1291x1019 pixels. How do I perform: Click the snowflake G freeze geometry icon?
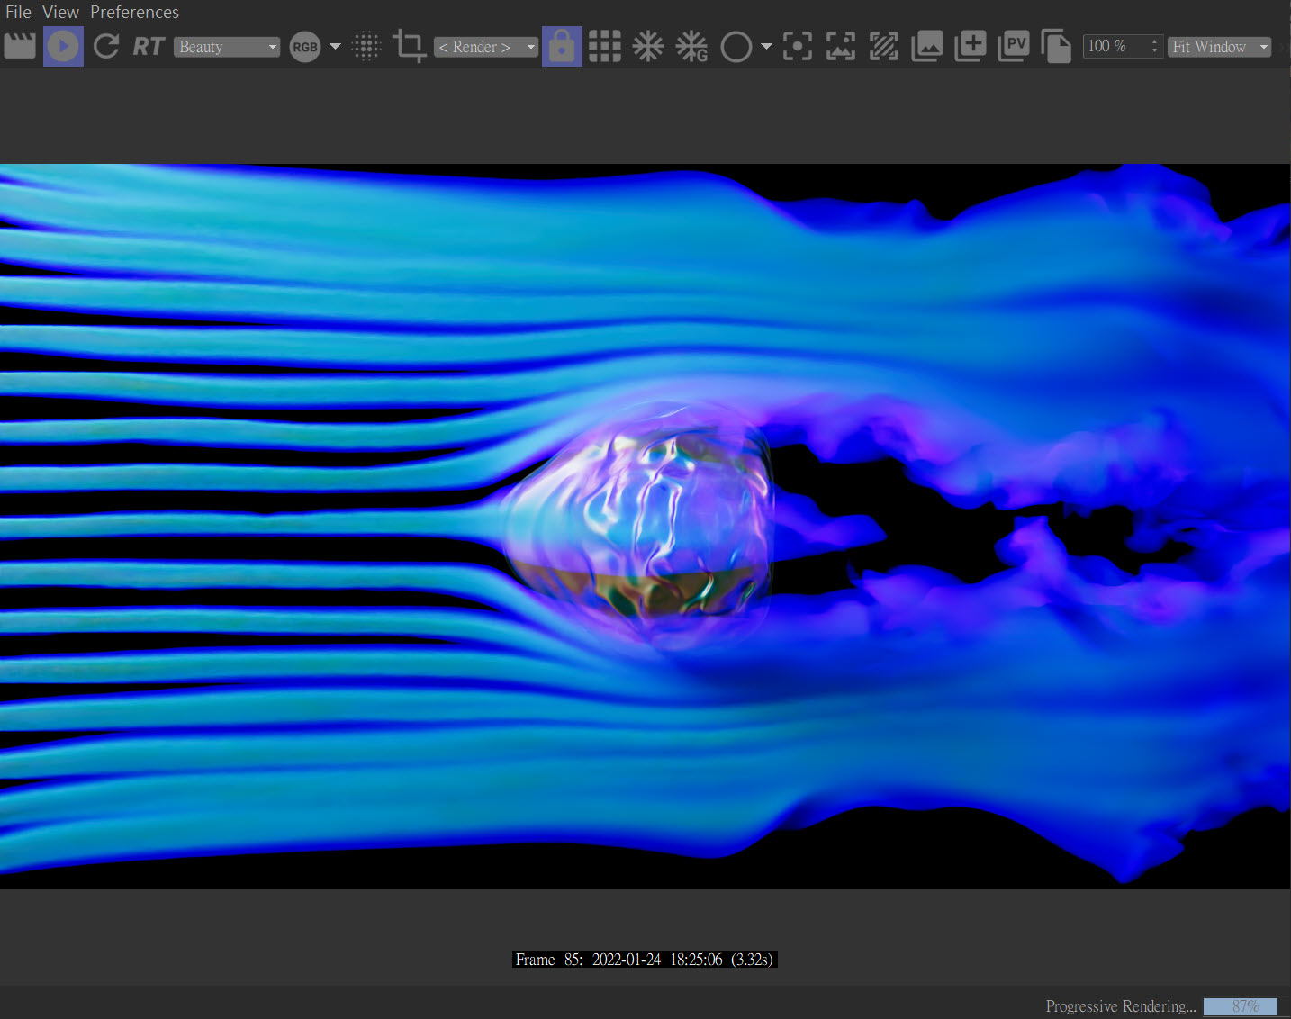point(691,46)
